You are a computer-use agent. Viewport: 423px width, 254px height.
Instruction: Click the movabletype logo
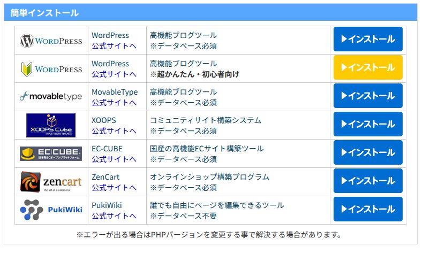point(51,96)
